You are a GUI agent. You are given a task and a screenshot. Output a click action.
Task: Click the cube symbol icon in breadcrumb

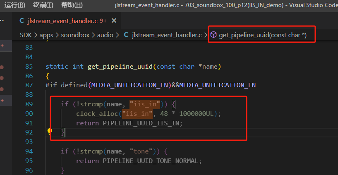click(x=213, y=35)
